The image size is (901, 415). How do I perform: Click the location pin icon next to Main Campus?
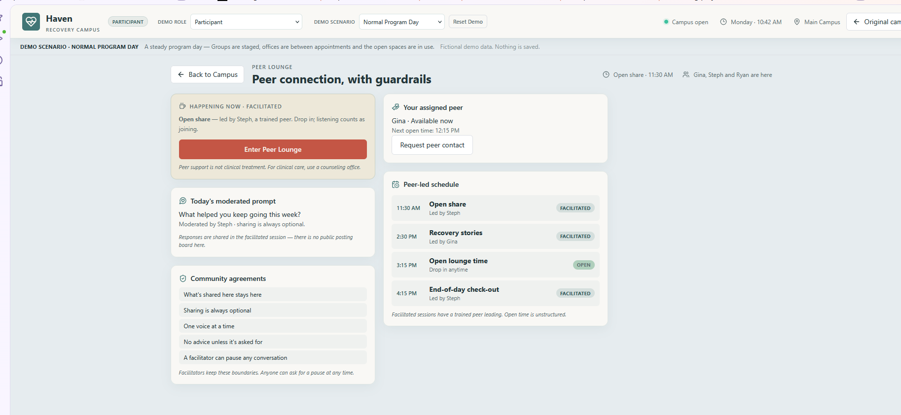tap(797, 22)
